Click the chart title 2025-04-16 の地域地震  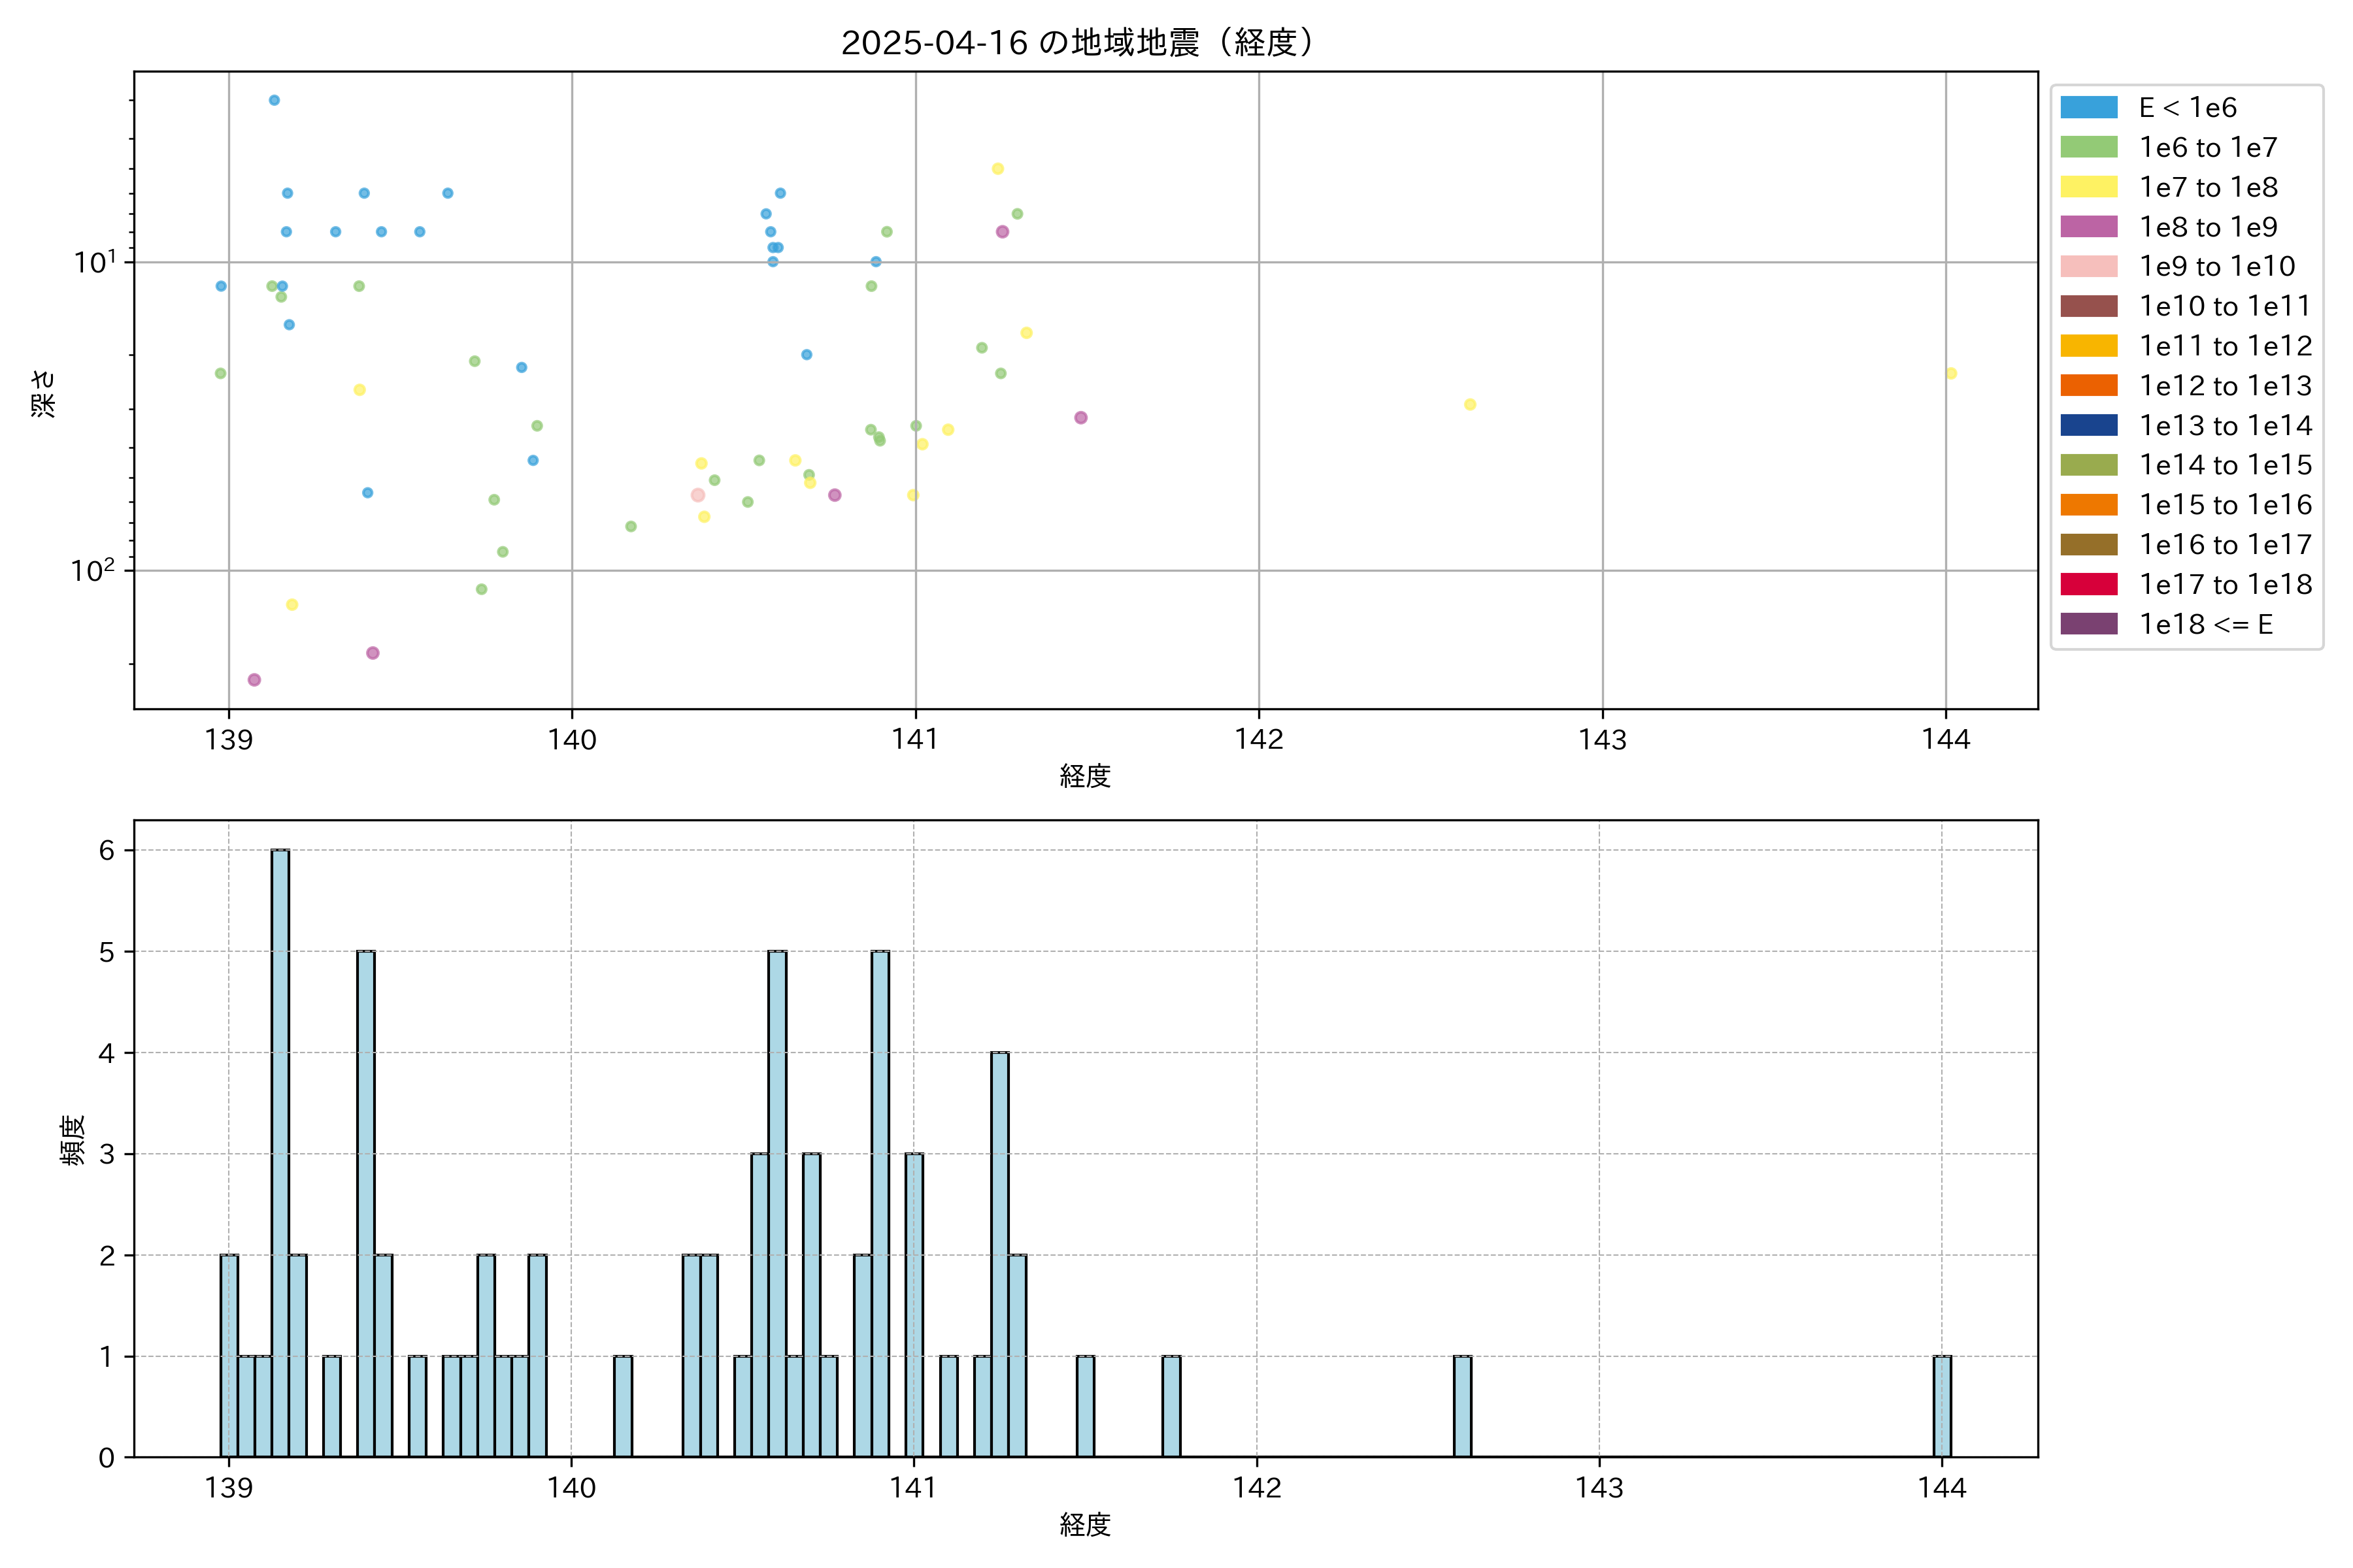pos(1076,42)
